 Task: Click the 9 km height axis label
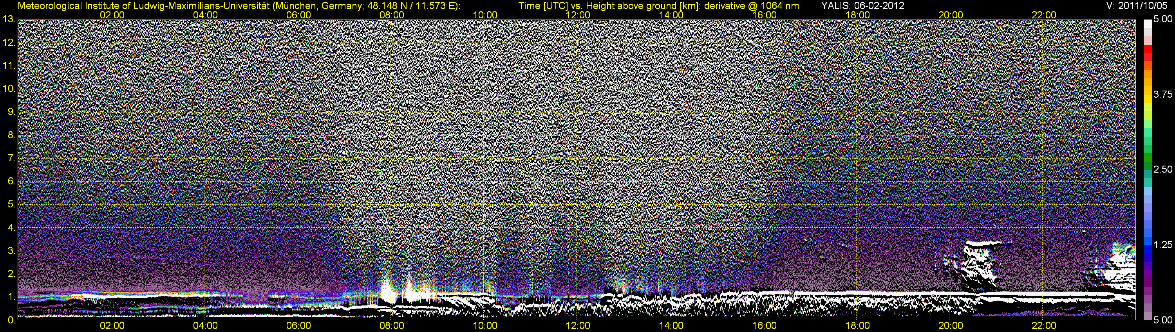pos(11,112)
